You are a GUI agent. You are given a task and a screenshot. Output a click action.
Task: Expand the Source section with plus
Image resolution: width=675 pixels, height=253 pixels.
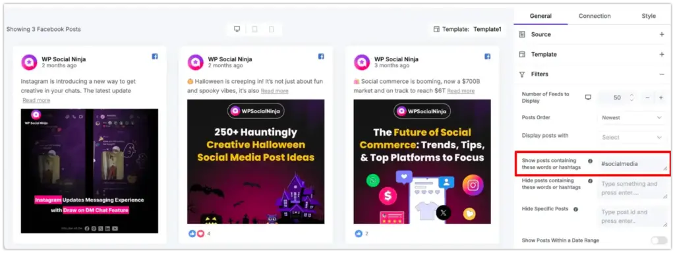tap(662, 34)
